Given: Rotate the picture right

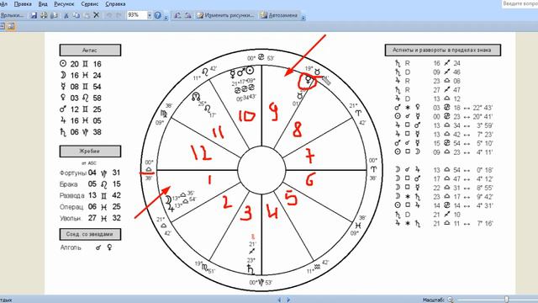Looking at the screenshot, I should [187, 15].
